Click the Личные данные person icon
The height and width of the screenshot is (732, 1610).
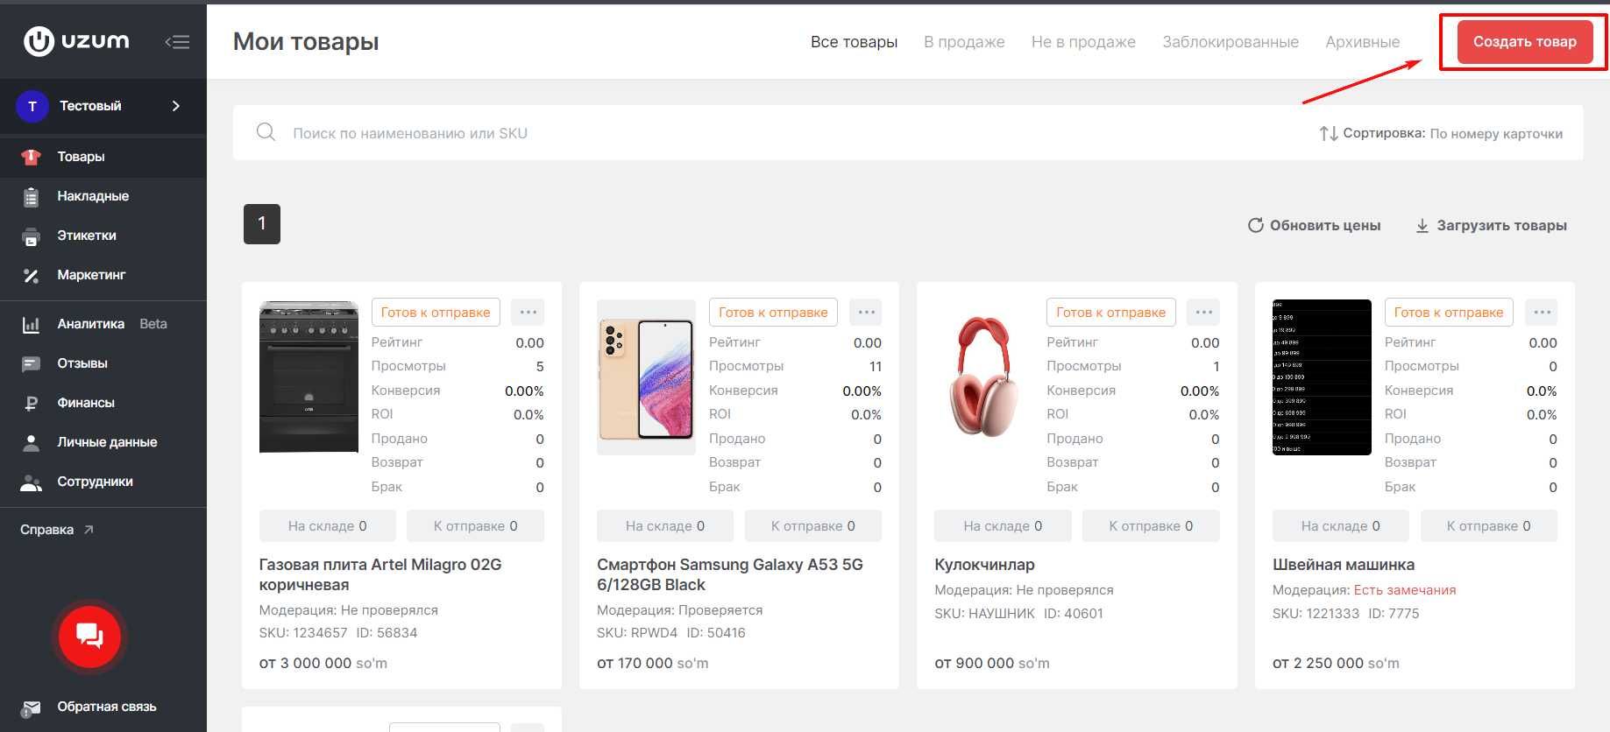31,442
